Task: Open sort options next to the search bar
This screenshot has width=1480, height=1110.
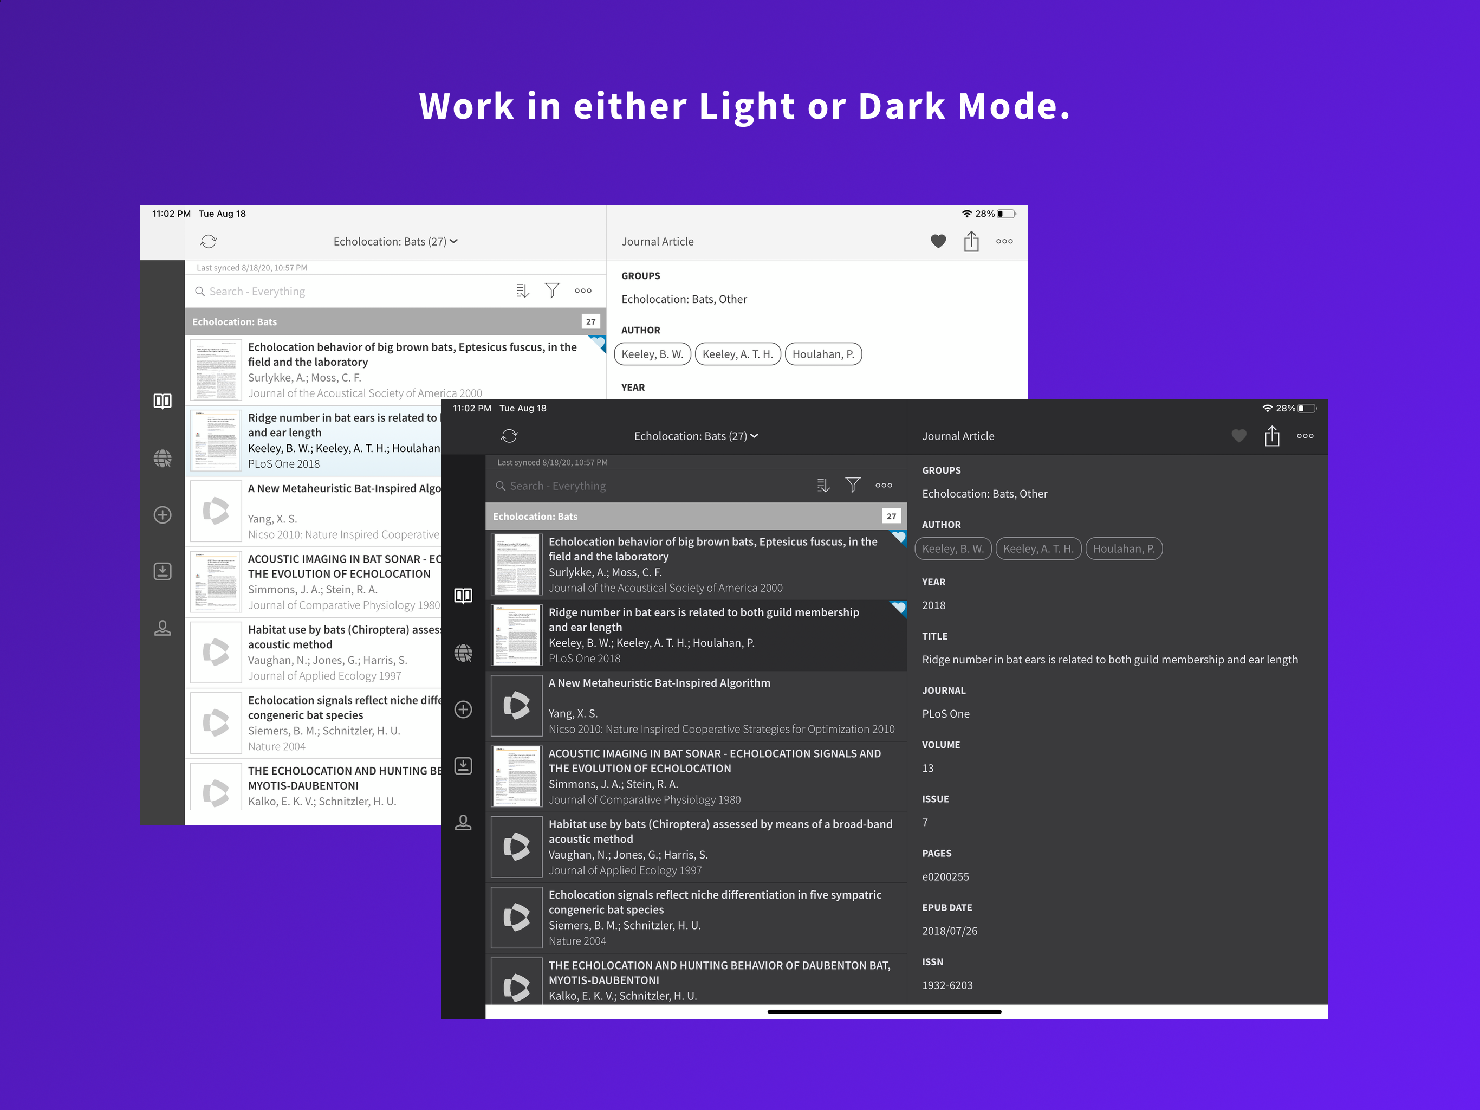Action: [x=823, y=485]
